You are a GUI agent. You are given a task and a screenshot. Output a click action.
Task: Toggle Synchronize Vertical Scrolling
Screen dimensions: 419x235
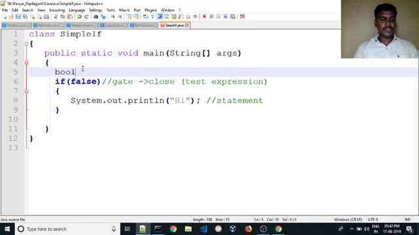pos(128,16)
